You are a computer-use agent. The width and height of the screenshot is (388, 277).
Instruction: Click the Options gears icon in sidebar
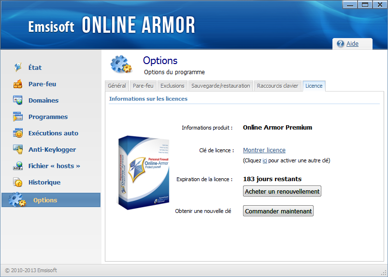tap(17, 199)
